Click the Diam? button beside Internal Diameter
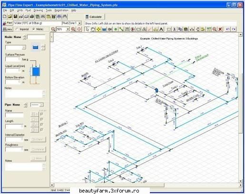The width and height of the screenshot is (245, 194). pos(38,139)
